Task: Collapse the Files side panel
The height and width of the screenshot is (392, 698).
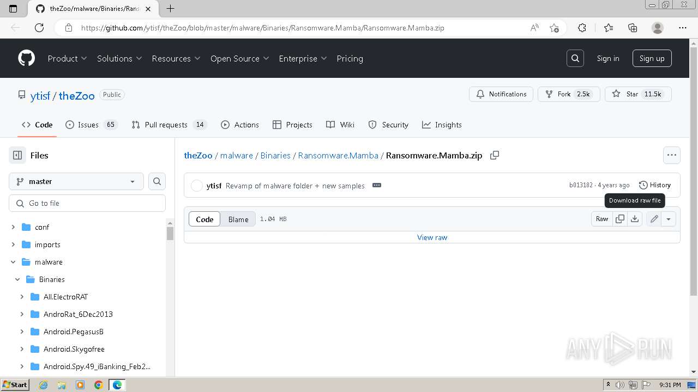Action: click(x=17, y=155)
